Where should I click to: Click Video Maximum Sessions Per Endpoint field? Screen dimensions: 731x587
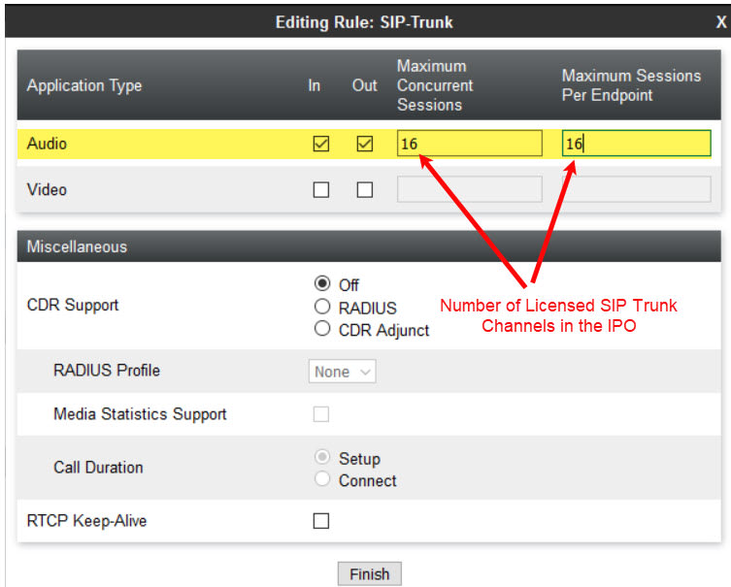637,188
